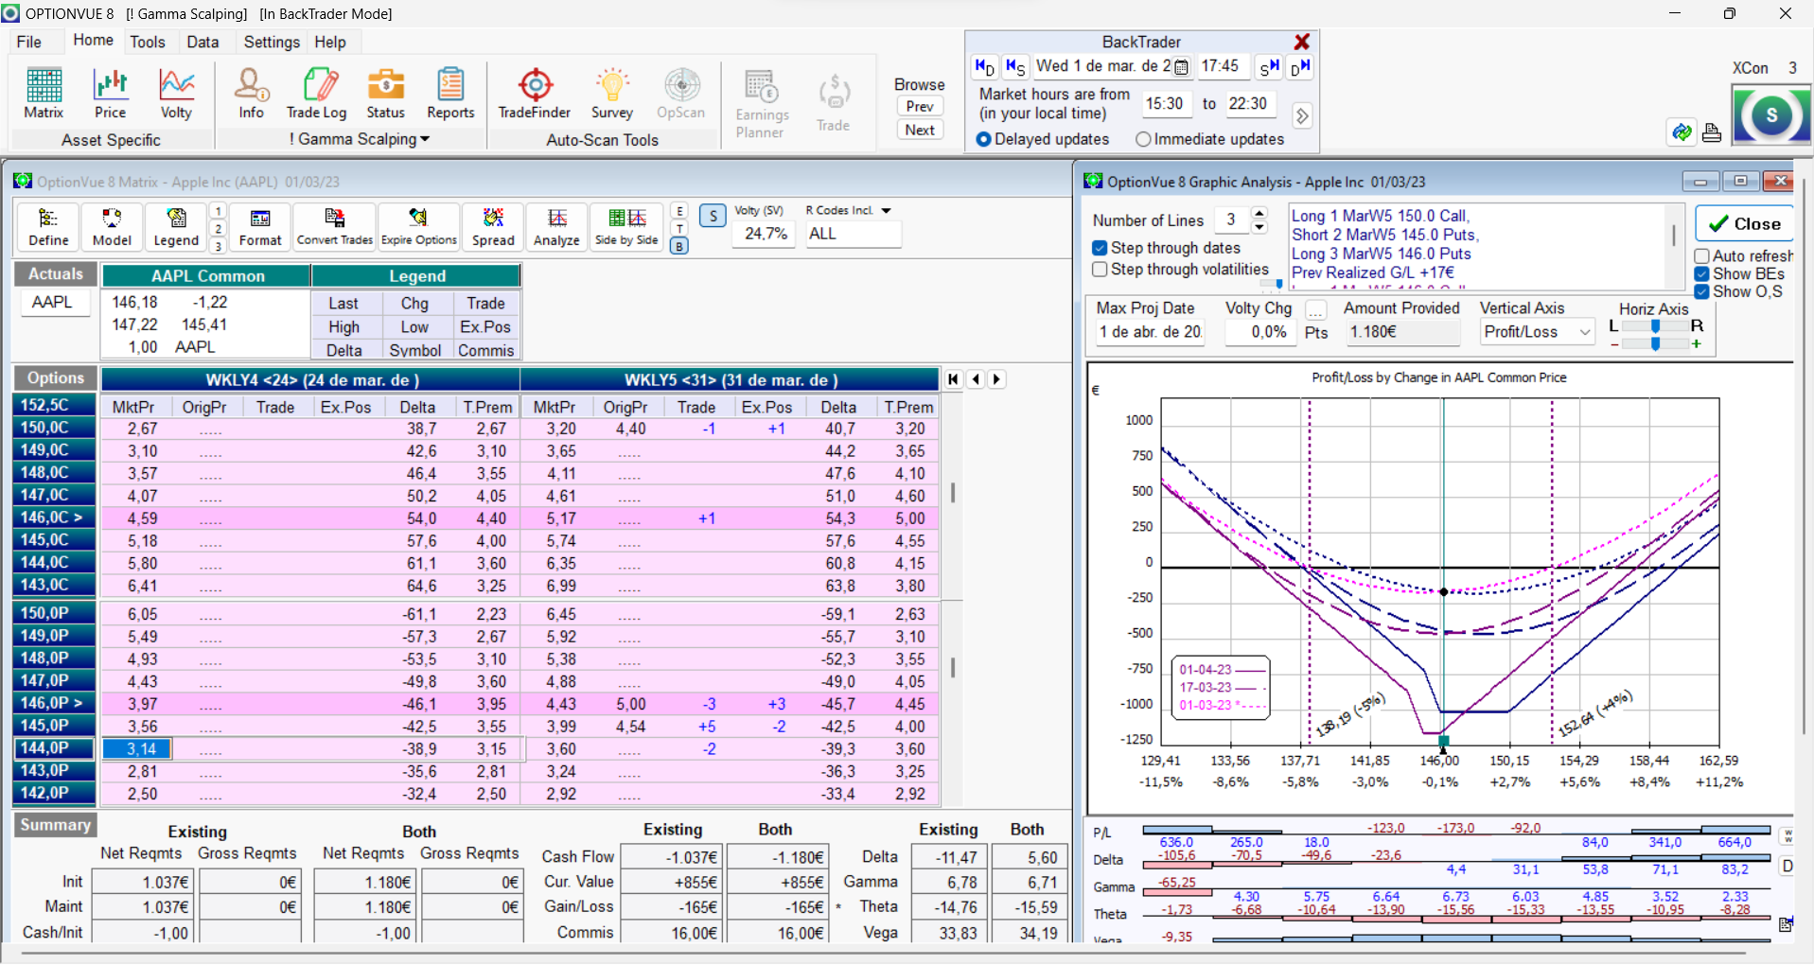
Task: Step back one day in BackTrader
Action: 984,67
